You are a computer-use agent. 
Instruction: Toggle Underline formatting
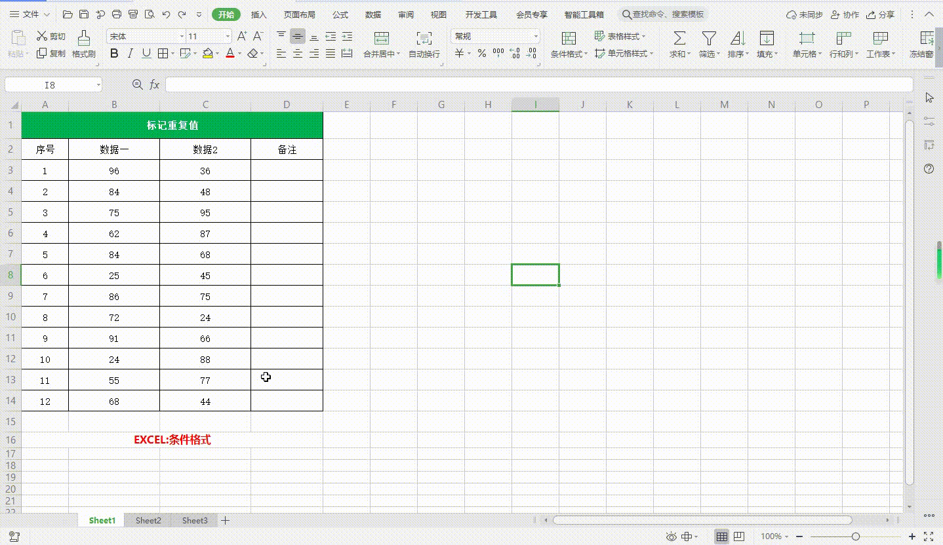tap(146, 54)
